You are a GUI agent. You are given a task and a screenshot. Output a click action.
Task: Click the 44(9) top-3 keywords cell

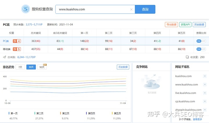pyautogui.click(x=60, y=49)
